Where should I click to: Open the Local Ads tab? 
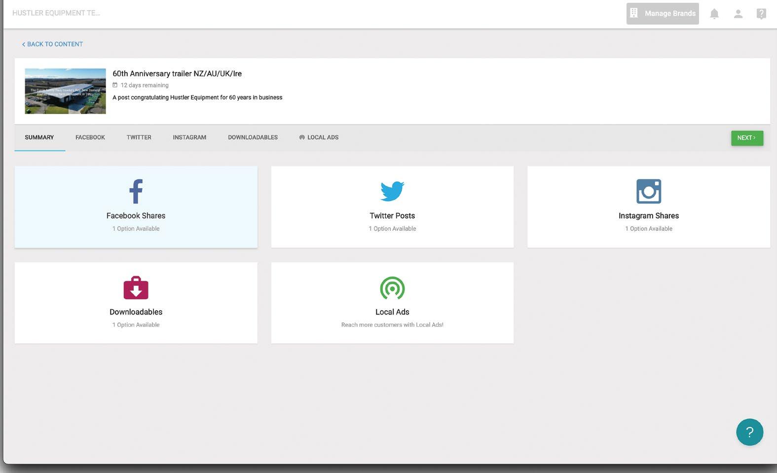pyautogui.click(x=319, y=137)
